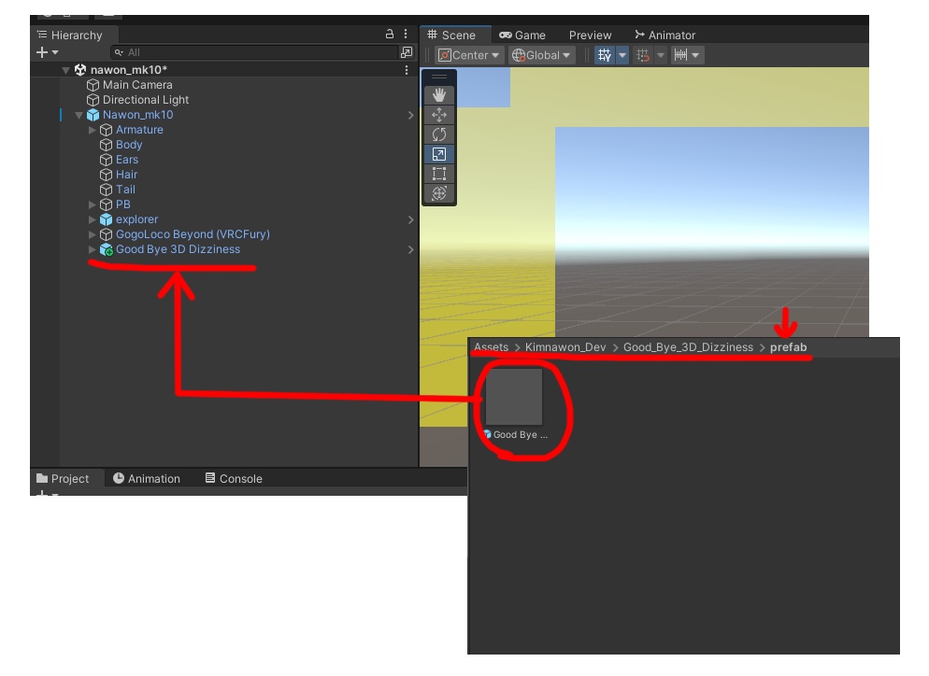The image size is (929, 676).
Task: Open the Global rotation mode dropdown
Action: pyautogui.click(x=541, y=55)
